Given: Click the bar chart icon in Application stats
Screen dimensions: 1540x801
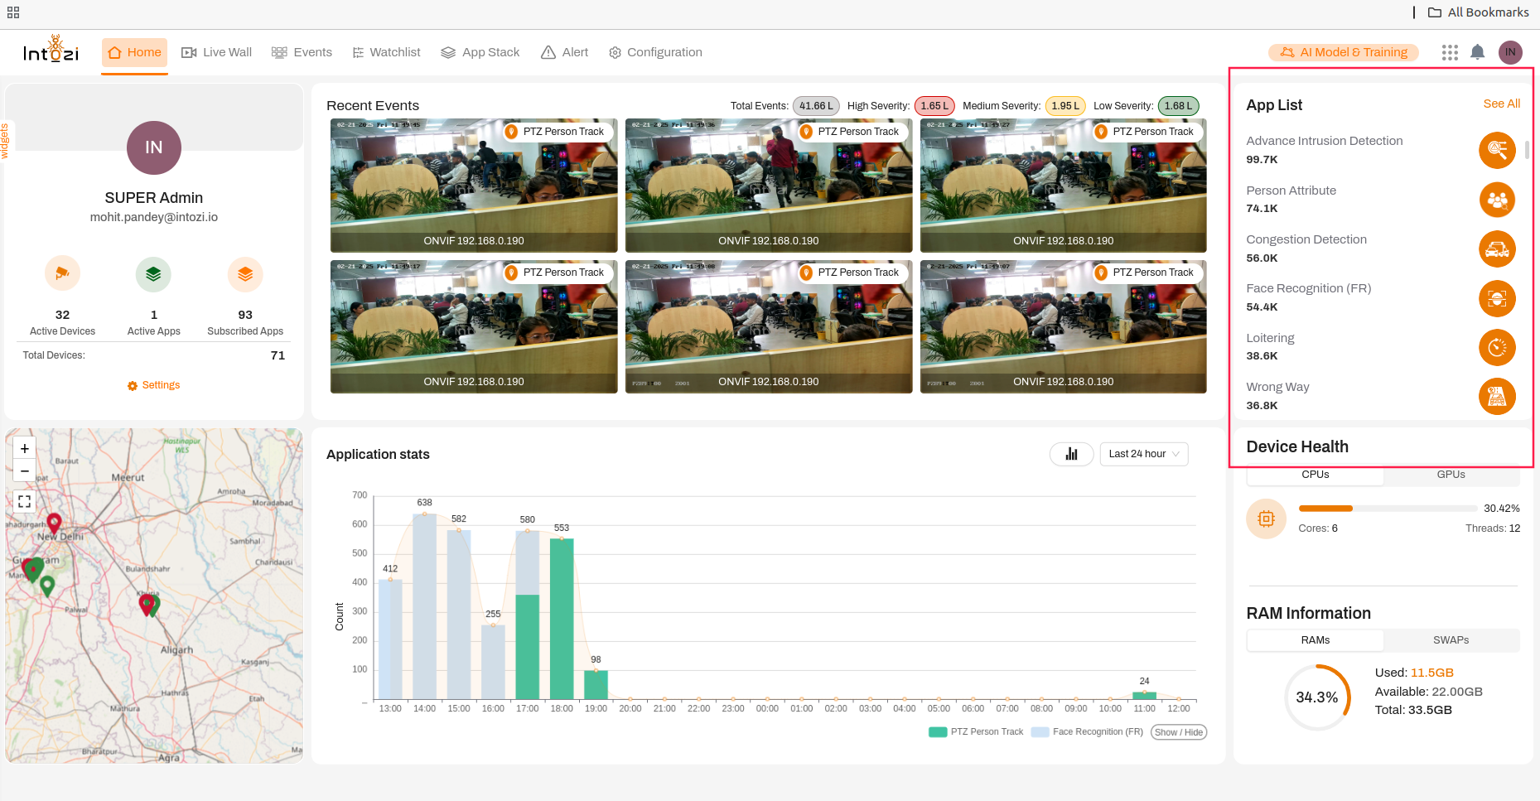Looking at the screenshot, I should 1071,454.
